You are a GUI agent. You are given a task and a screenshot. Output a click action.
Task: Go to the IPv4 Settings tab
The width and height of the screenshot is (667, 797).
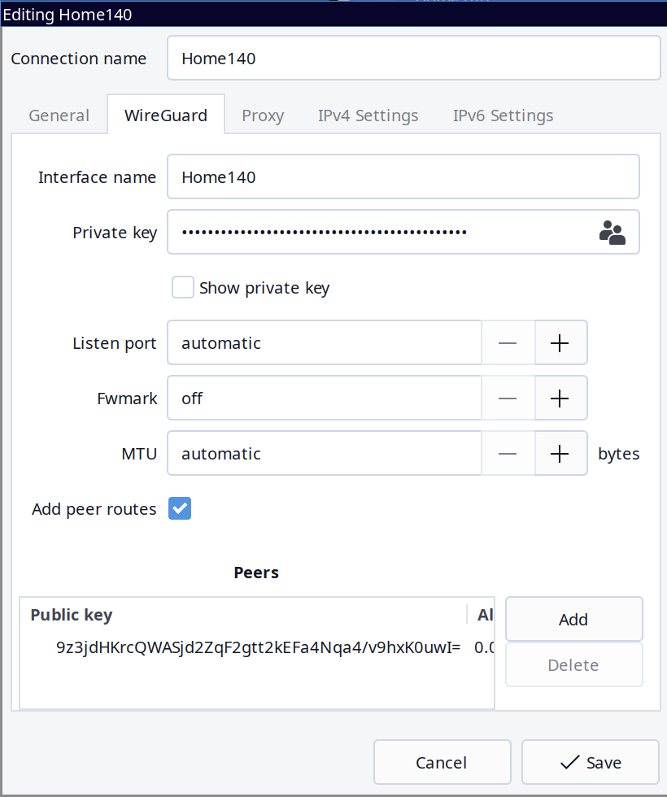point(368,115)
